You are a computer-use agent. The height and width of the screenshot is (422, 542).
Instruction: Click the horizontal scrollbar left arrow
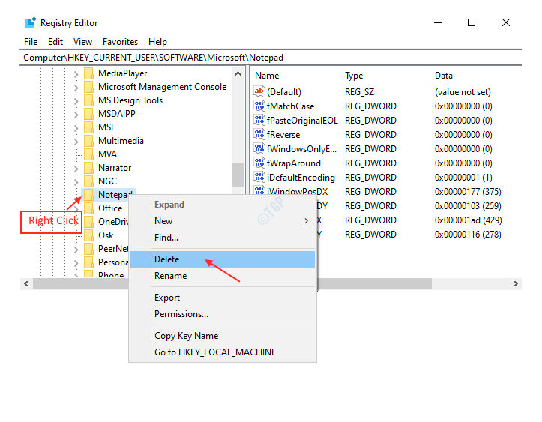point(26,284)
